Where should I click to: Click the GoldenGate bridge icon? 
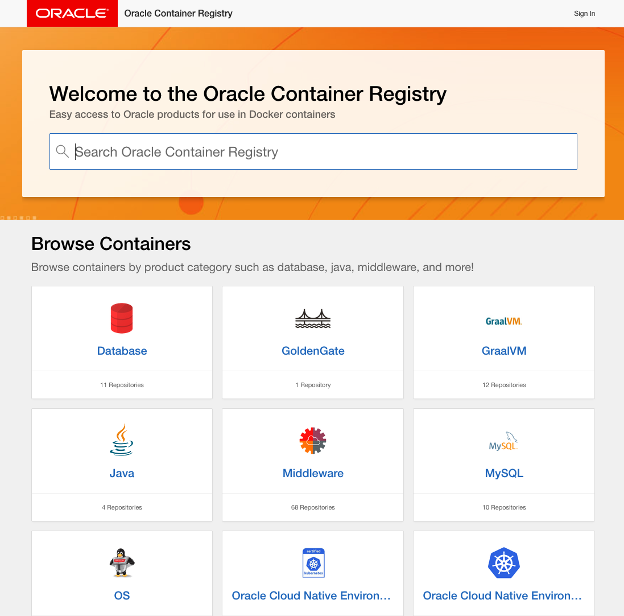pyautogui.click(x=313, y=319)
